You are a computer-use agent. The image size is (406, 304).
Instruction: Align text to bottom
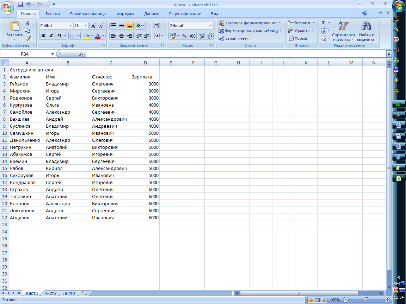tap(129, 26)
